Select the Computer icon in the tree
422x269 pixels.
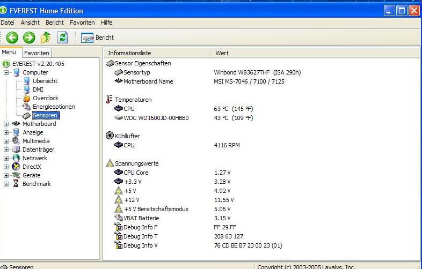[17, 72]
